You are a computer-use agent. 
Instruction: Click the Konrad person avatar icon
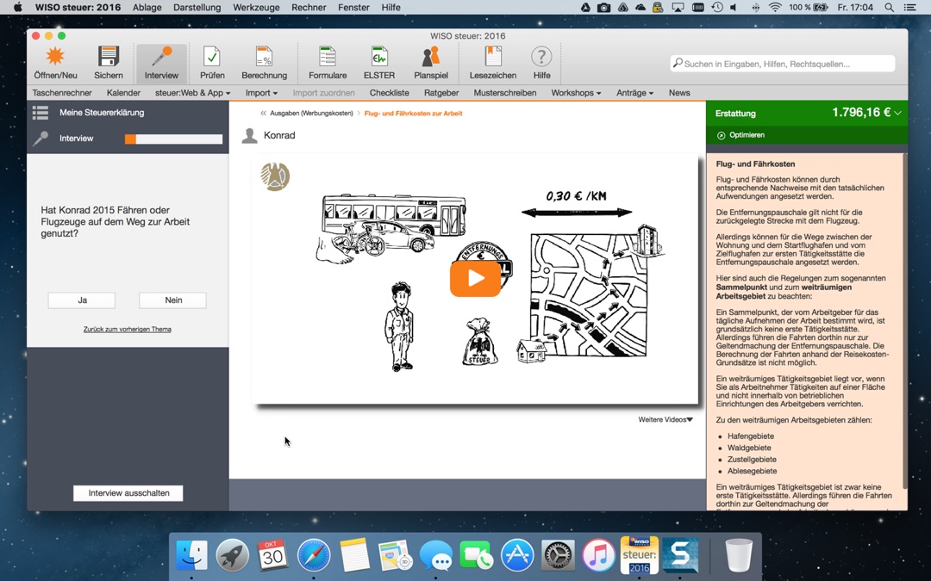[x=250, y=136]
